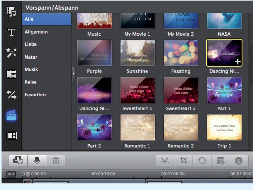
Task: Open the transitions arrows panel
Action: [x=12, y=95]
